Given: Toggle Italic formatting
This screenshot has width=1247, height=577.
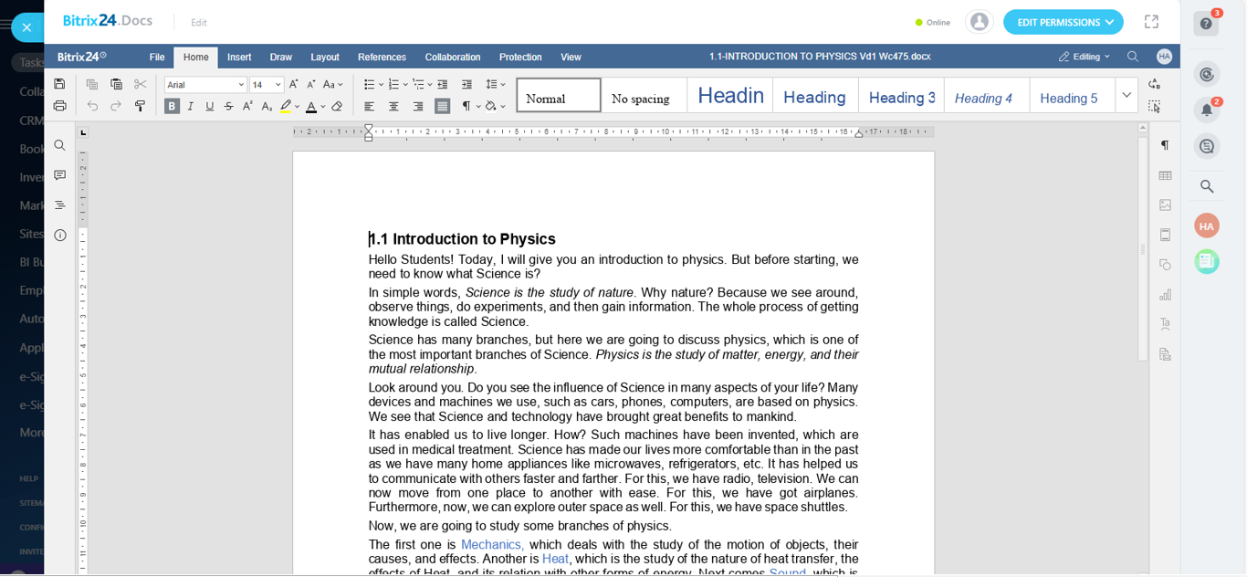Looking at the screenshot, I should click(x=191, y=106).
